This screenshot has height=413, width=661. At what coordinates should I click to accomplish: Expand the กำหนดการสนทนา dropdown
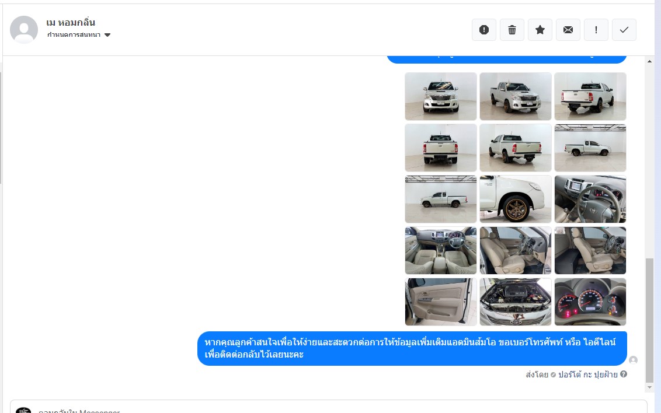(x=79, y=35)
